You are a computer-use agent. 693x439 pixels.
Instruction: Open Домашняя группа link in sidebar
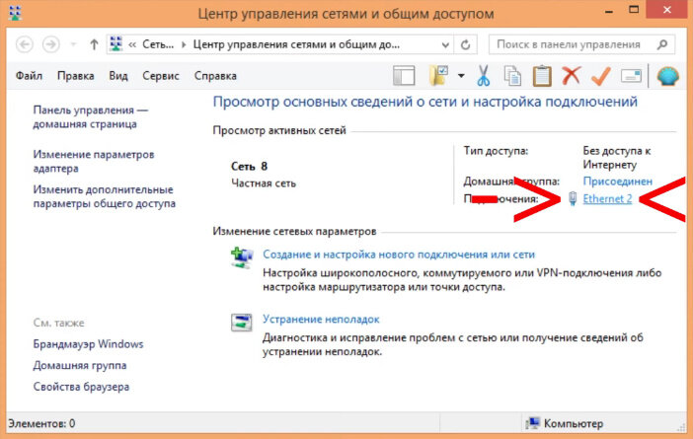pos(80,366)
